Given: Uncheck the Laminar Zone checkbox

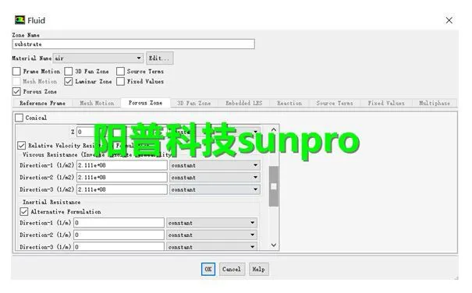Looking at the screenshot, I should [x=69, y=81].
